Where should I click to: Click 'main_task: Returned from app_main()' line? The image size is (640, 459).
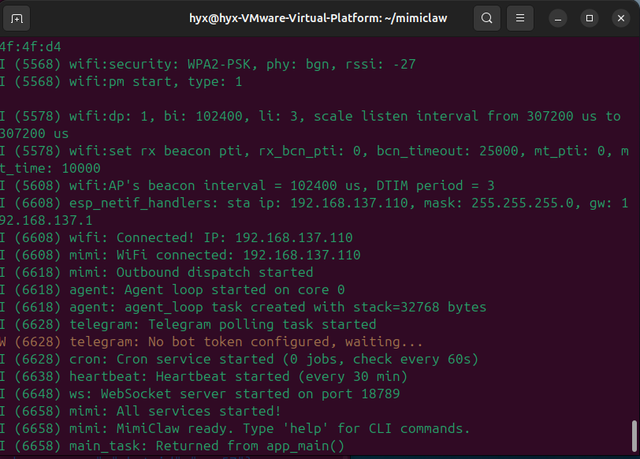(173, 446)
